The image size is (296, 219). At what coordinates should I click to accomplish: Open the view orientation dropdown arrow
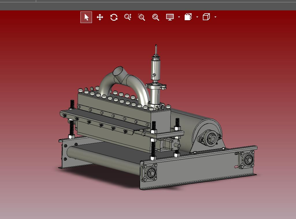coord(215,17)
